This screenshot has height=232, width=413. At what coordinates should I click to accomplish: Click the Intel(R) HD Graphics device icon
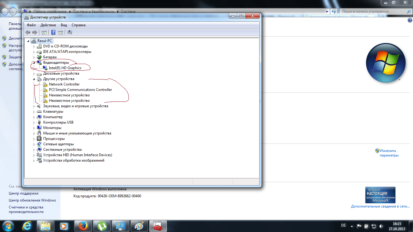(45, 68)
